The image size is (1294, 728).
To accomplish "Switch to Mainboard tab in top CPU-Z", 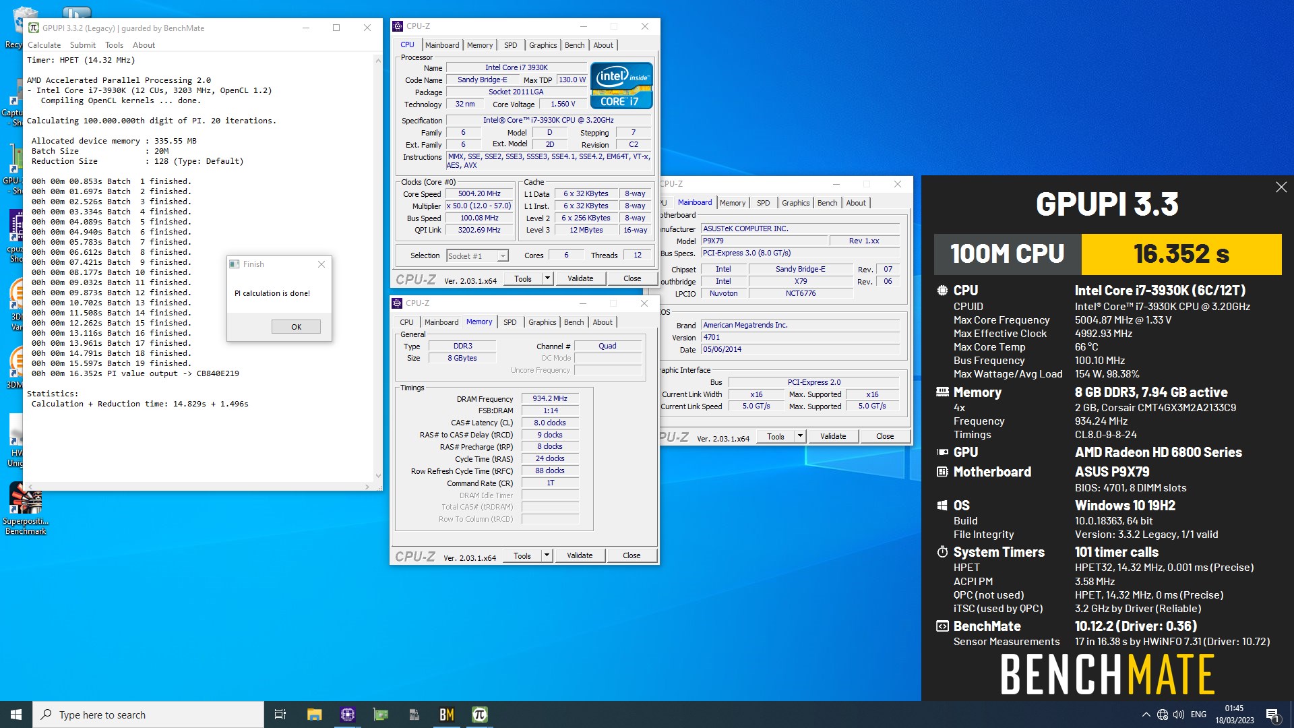I will coord(442,45).
